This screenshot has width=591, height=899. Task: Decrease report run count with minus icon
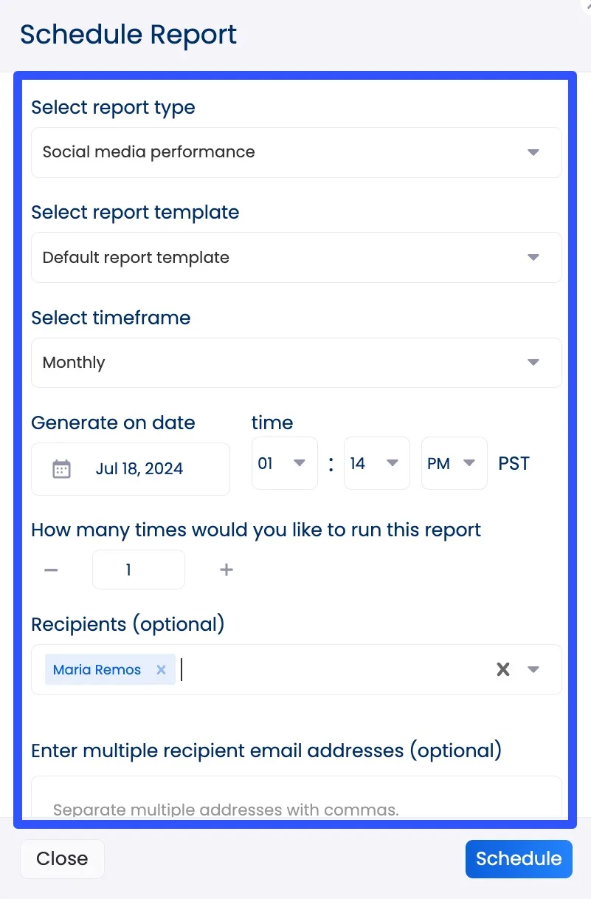(51, 570)
